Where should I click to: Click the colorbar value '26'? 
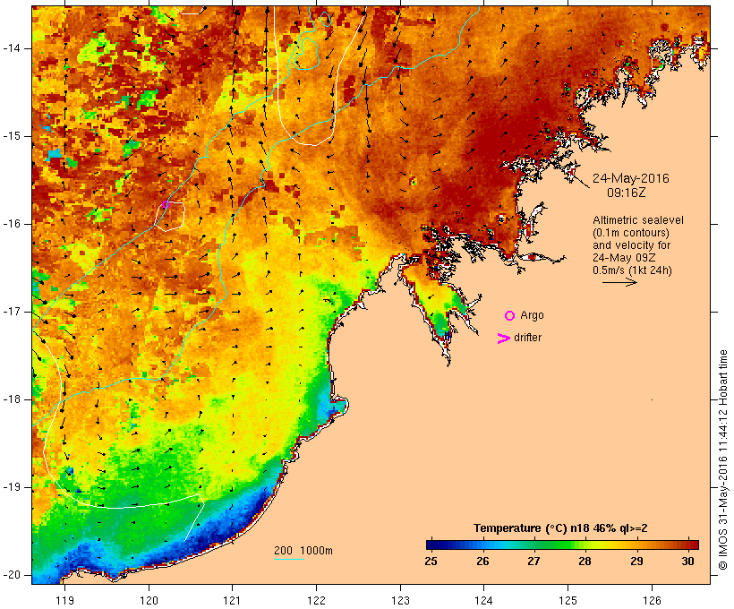click(482, 561)
